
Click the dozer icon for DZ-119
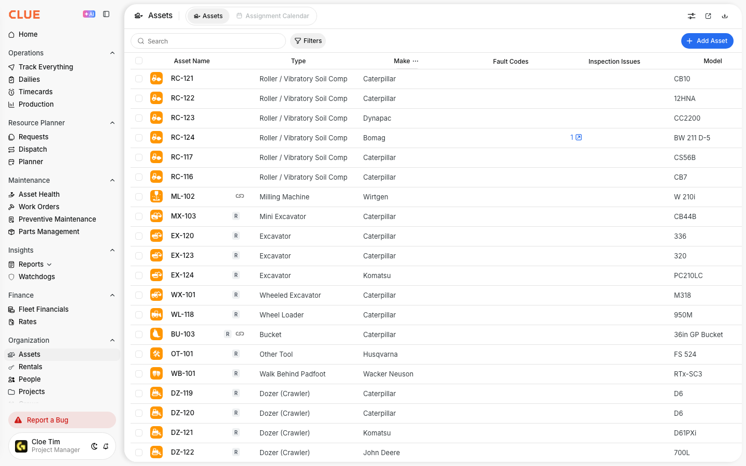coord(156,393)
